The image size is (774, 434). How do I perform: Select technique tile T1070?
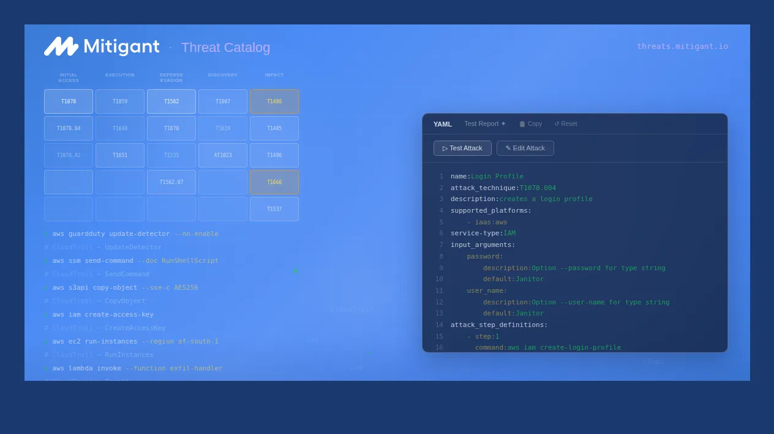171,128
